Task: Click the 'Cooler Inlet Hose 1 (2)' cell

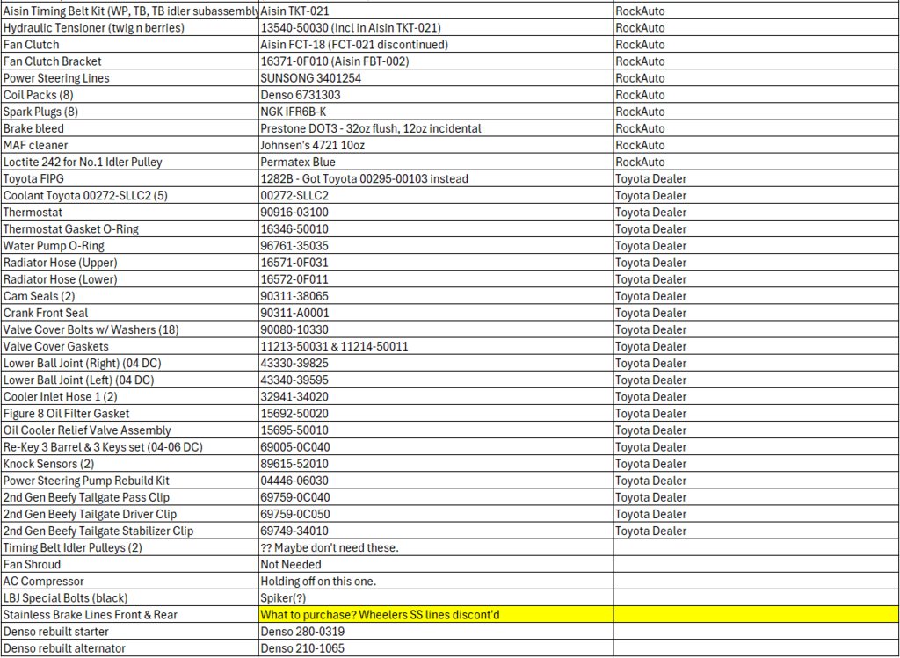Action: pyautogui.click(x=130, y=396)
